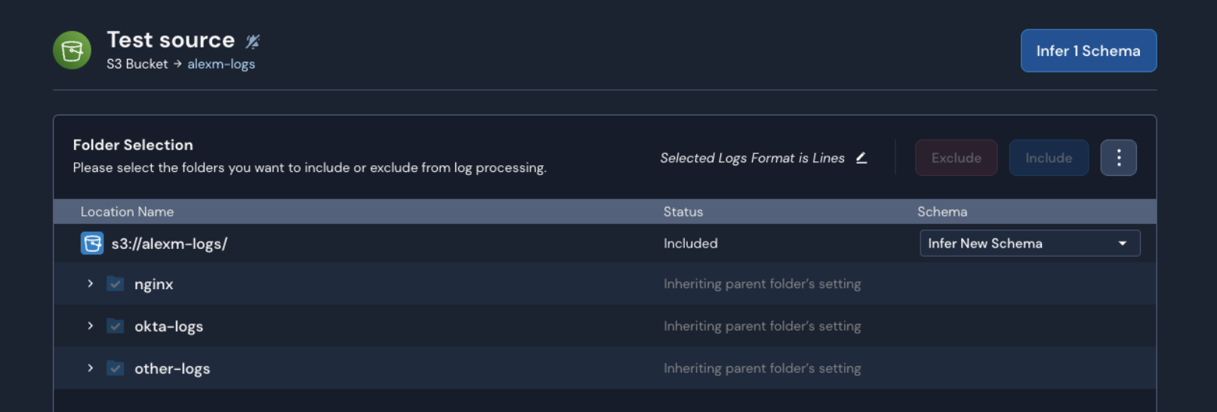
Task: Expand the okta-logs folder chevron
Action: click(x=91, y=326)
